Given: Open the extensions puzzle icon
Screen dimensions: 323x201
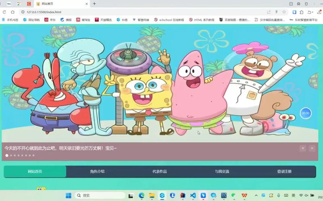Looking at the screenshot, I should point(302,12).
